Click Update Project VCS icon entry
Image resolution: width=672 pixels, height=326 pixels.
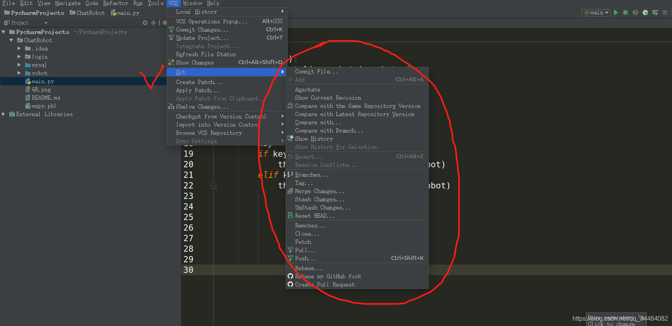(x=171, y=38)
